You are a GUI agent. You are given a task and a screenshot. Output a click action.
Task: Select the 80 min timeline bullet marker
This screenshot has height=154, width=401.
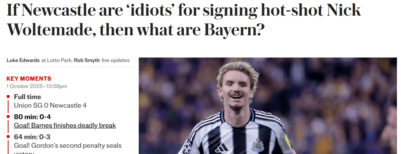8,117
